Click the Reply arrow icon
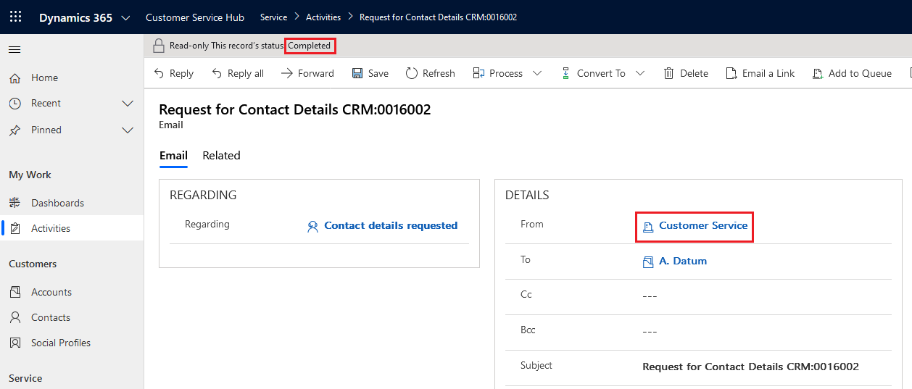The width and height of the screenshot is (912, 389). [x=159, y=73]
